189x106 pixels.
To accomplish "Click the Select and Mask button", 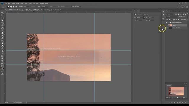I will (x=76, y=7).
